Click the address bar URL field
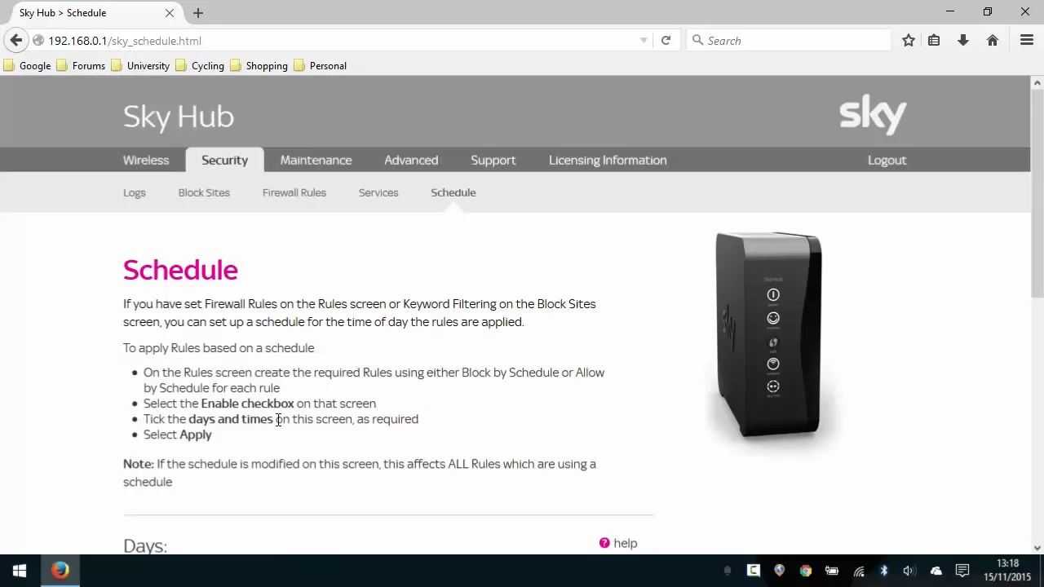This screenshot has height=587, width=1044. [343, 40]
